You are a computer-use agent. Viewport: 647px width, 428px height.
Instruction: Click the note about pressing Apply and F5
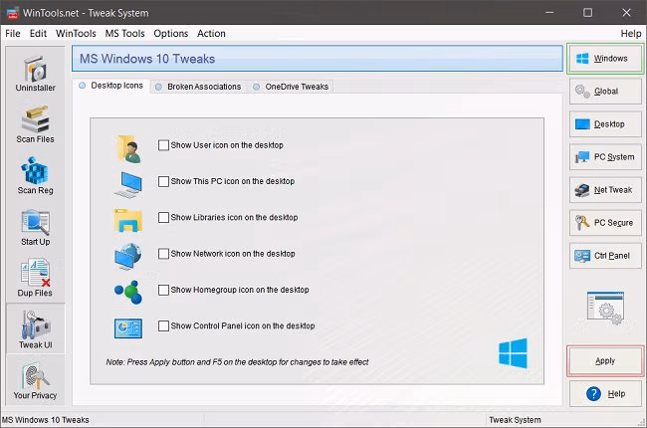(x=237, y=362)
